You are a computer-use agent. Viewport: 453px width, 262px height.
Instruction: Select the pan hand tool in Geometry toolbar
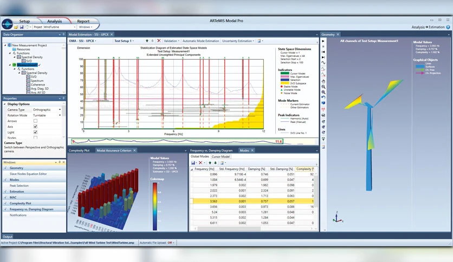323,81
